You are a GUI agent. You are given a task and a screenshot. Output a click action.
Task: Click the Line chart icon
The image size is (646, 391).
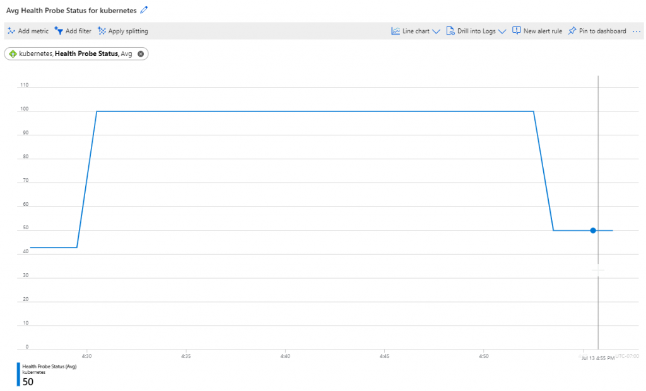click(396, 31)
